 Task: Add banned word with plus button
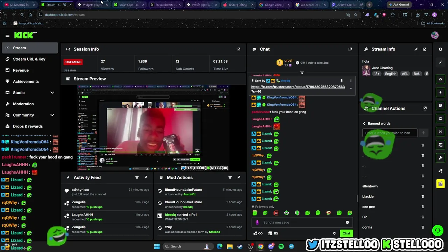423,133
